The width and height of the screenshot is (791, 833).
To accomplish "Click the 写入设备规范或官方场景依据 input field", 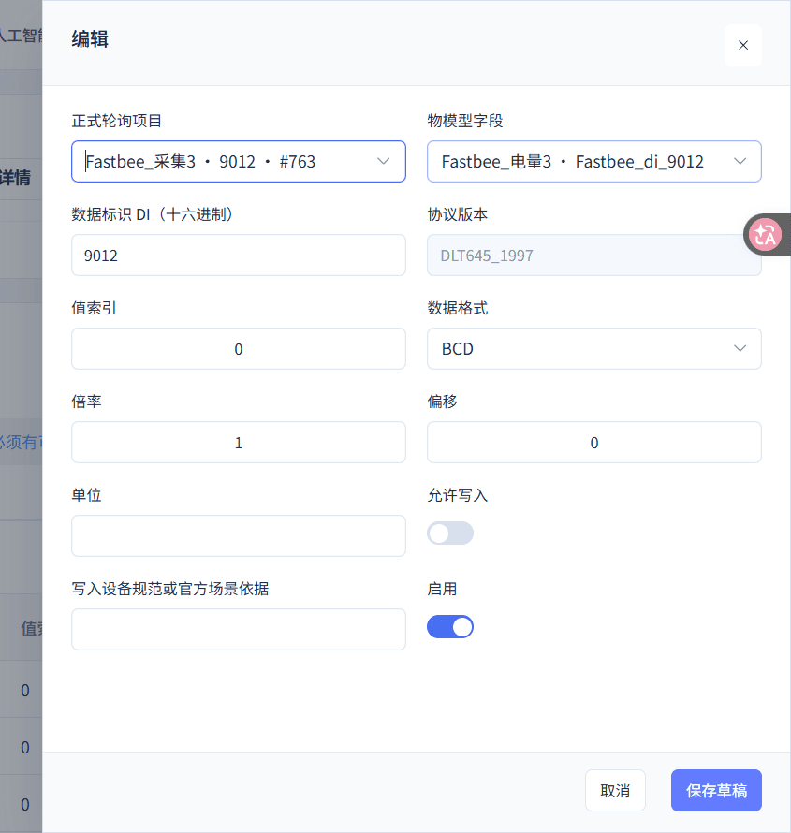I will pyautogui.click(x=239, y=629).
